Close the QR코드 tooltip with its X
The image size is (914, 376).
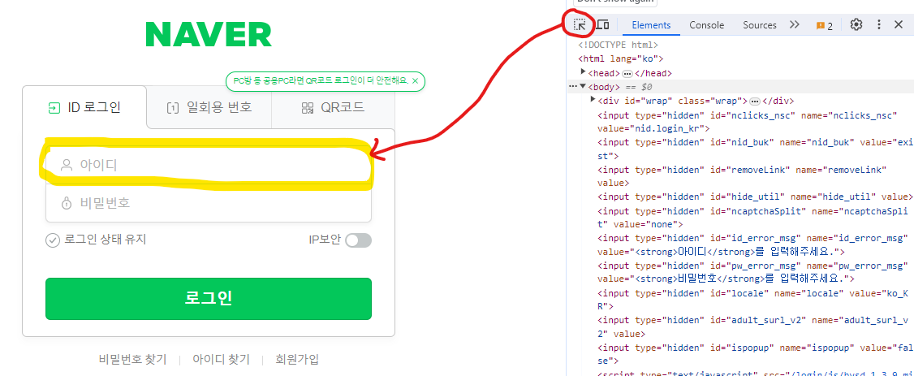[x=415, y=81]
